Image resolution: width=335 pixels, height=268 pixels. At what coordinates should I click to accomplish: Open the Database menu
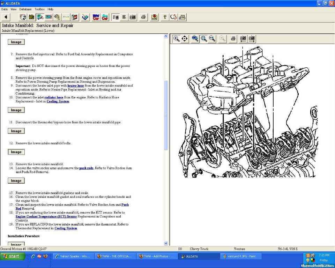25,9
